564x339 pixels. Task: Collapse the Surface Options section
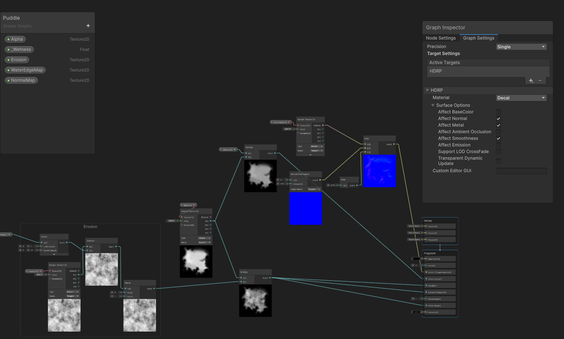pyautogui.click(x=433, y=105)
